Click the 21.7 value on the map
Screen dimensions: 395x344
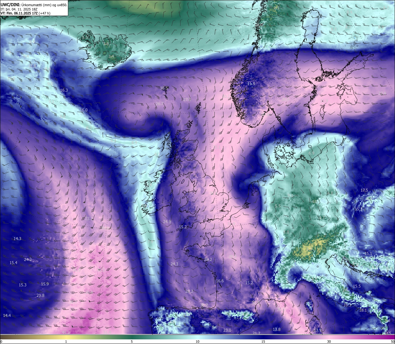point(256,333)
